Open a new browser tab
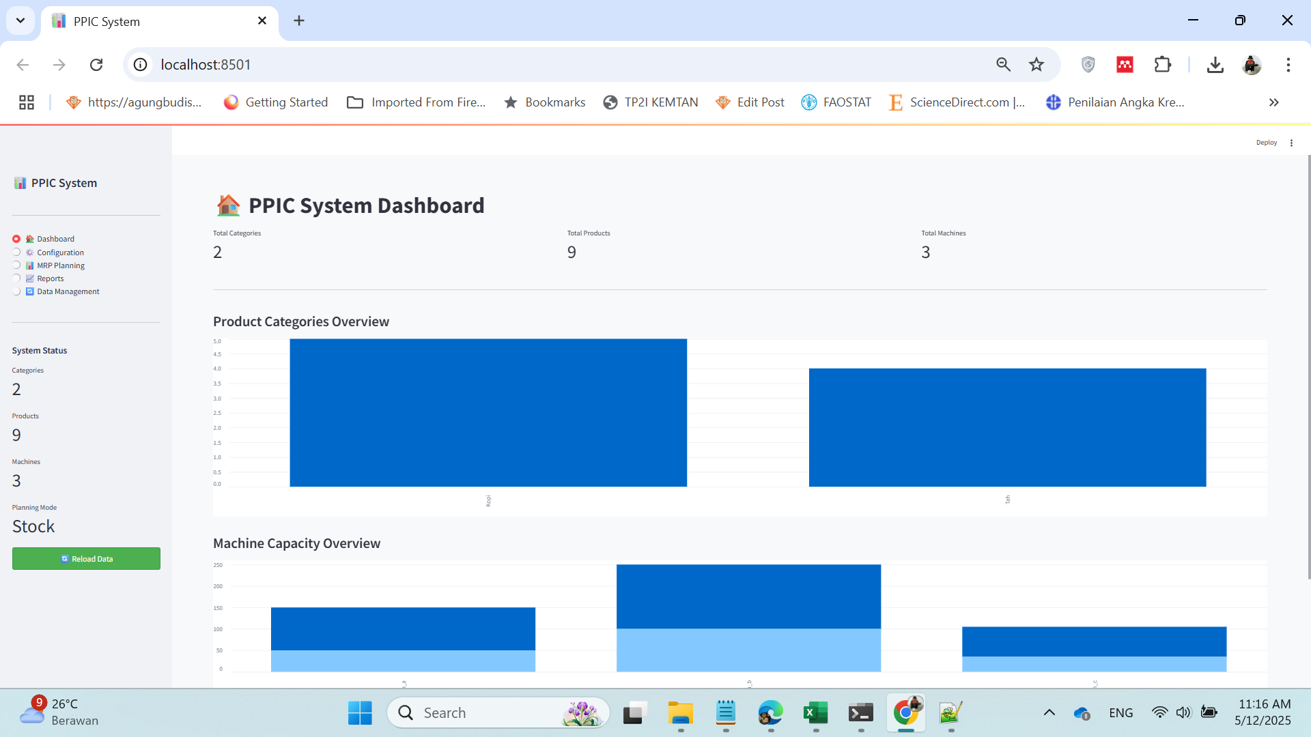 pos(299,20)
